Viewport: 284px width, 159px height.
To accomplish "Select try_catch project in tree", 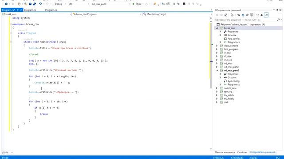I will pos(229,95).
